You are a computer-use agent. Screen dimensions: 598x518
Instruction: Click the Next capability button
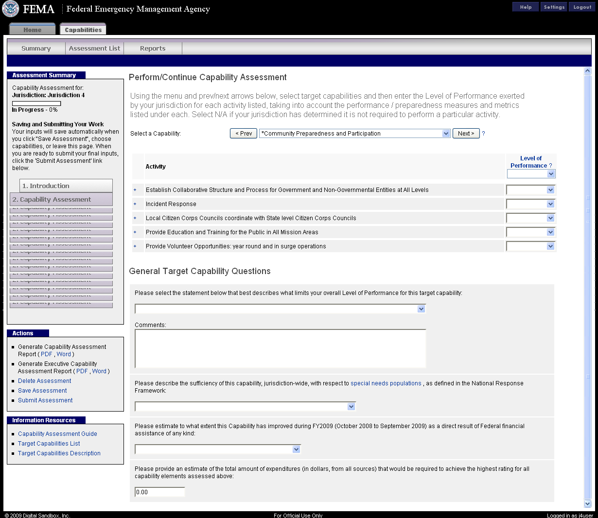tap(466, 134)
